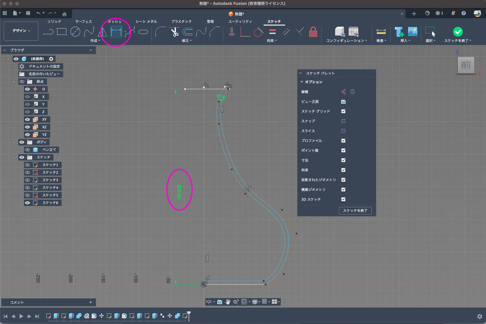
Task: Click the ViewCube 前 face
Action: coord(466,65)
